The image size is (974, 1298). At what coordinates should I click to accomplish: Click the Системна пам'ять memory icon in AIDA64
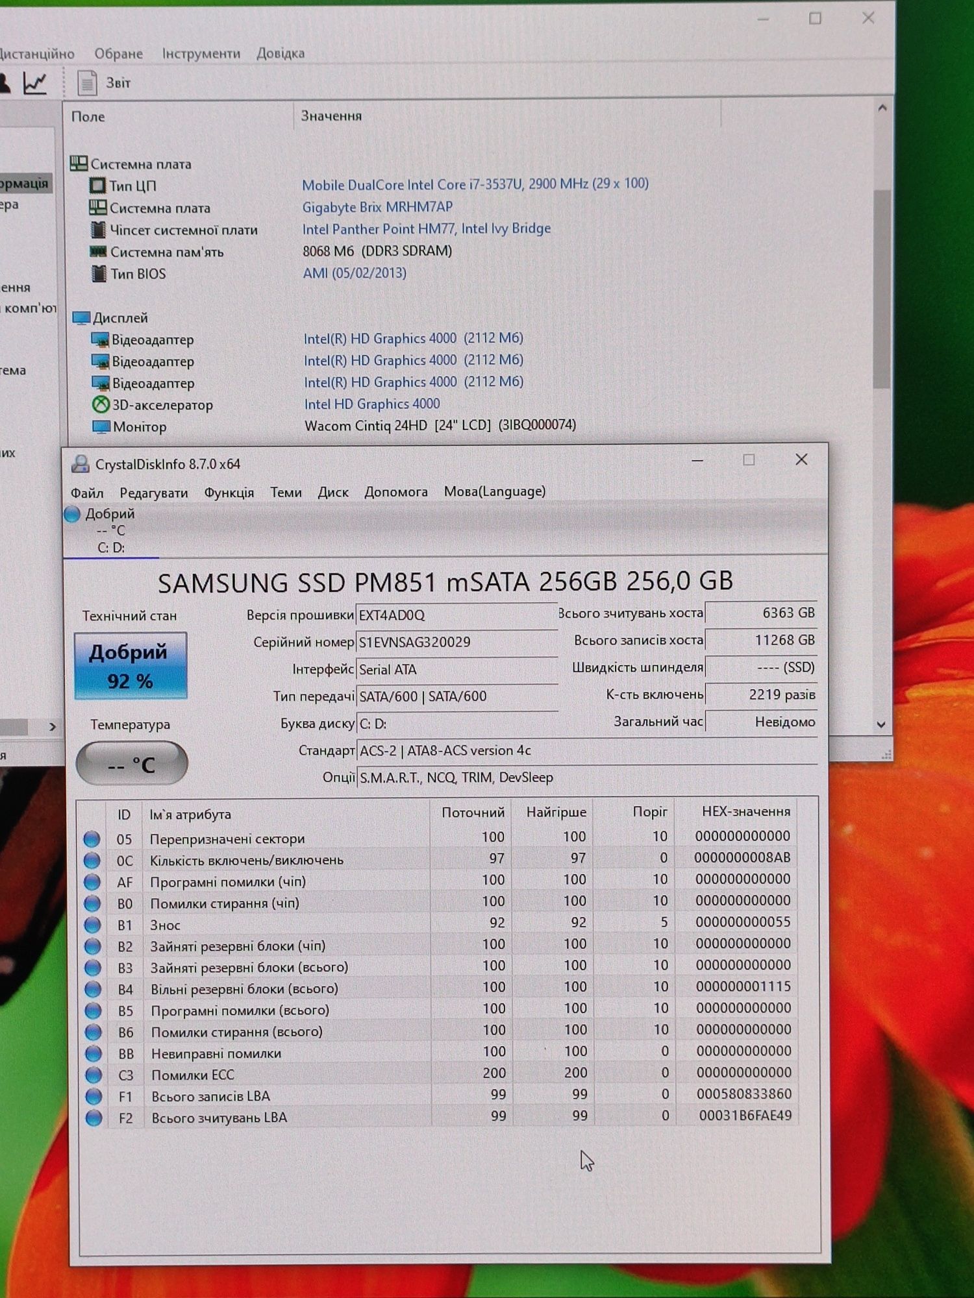tap(98, 251)
